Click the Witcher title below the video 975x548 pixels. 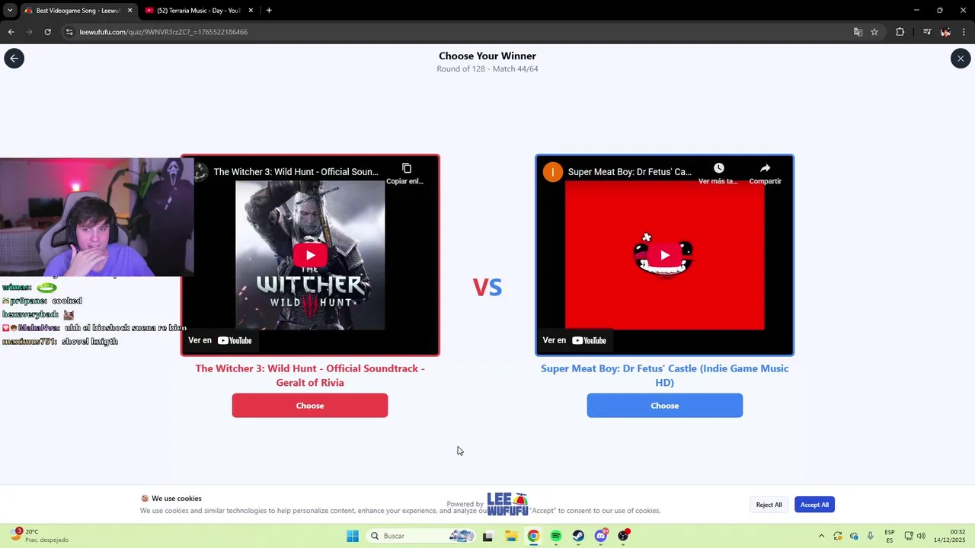click(310, 375)
